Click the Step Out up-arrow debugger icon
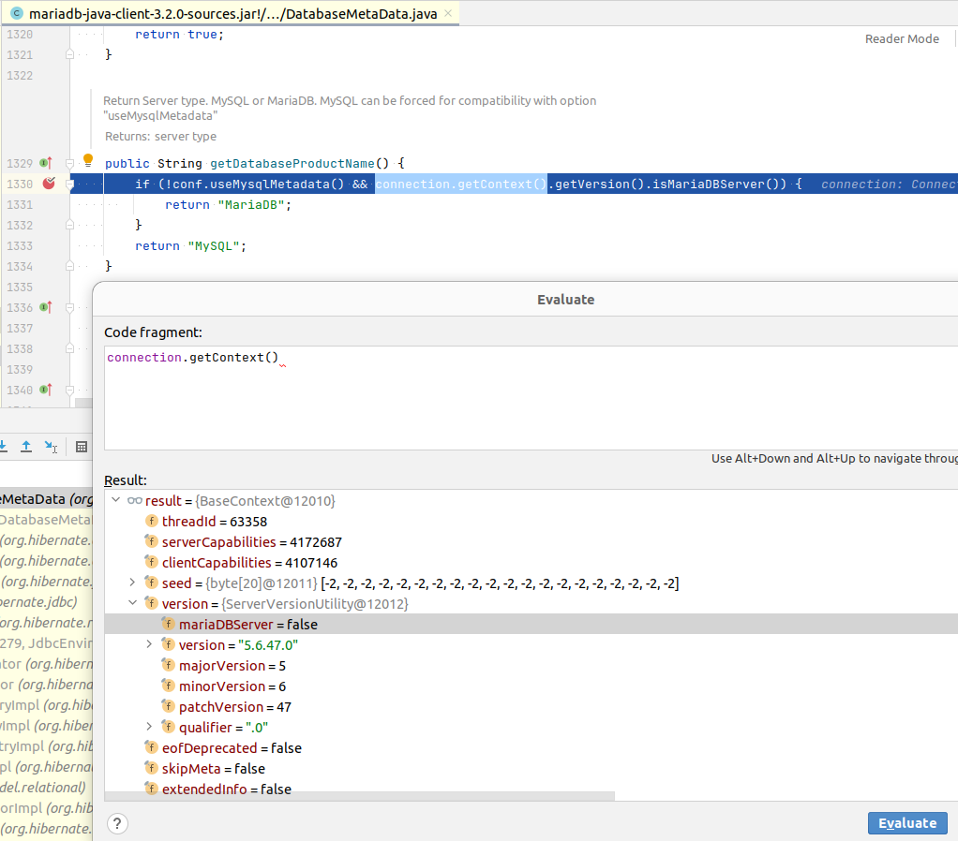Image resolution: width=958 pixels, height=841 pixels. click(x=26, y=447)
